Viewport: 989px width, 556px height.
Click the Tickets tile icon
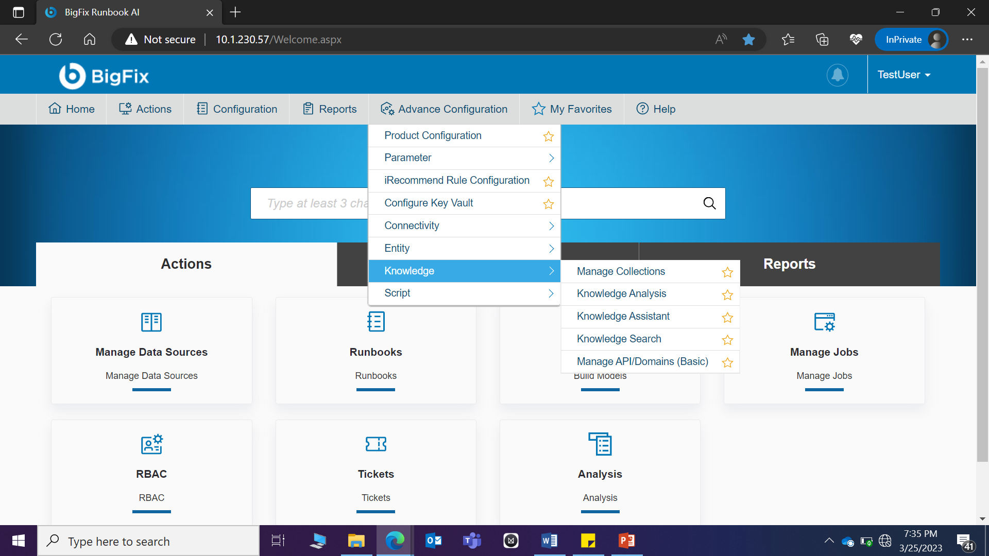click(376, 444)
